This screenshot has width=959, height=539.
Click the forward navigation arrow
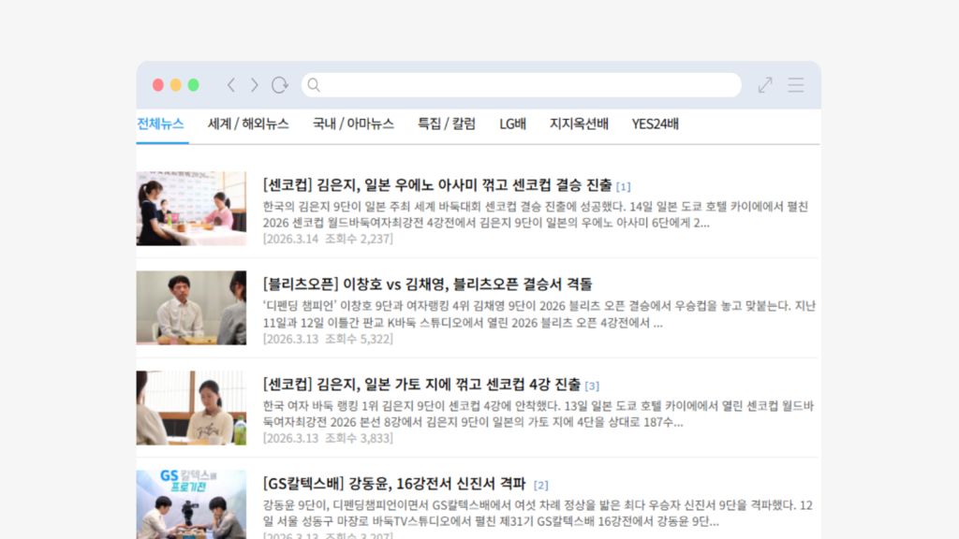(x=254, y=84)
